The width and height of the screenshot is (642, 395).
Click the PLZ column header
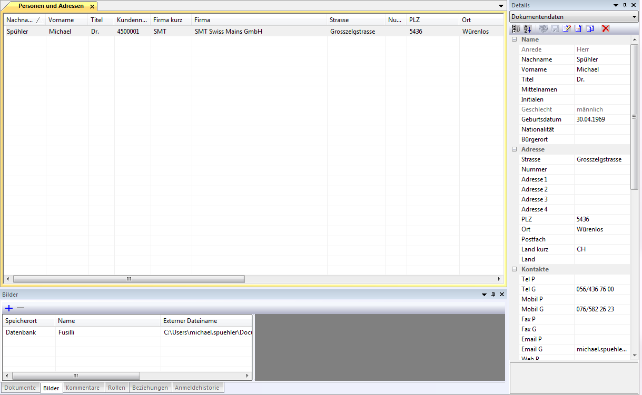coord(432,20)
